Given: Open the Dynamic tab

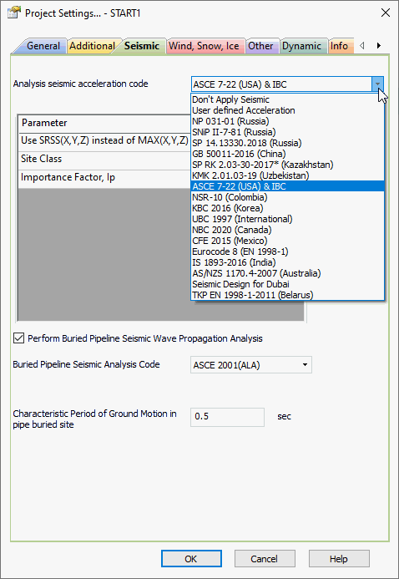Looking at the screenshot, I should (x=301, y=46).
